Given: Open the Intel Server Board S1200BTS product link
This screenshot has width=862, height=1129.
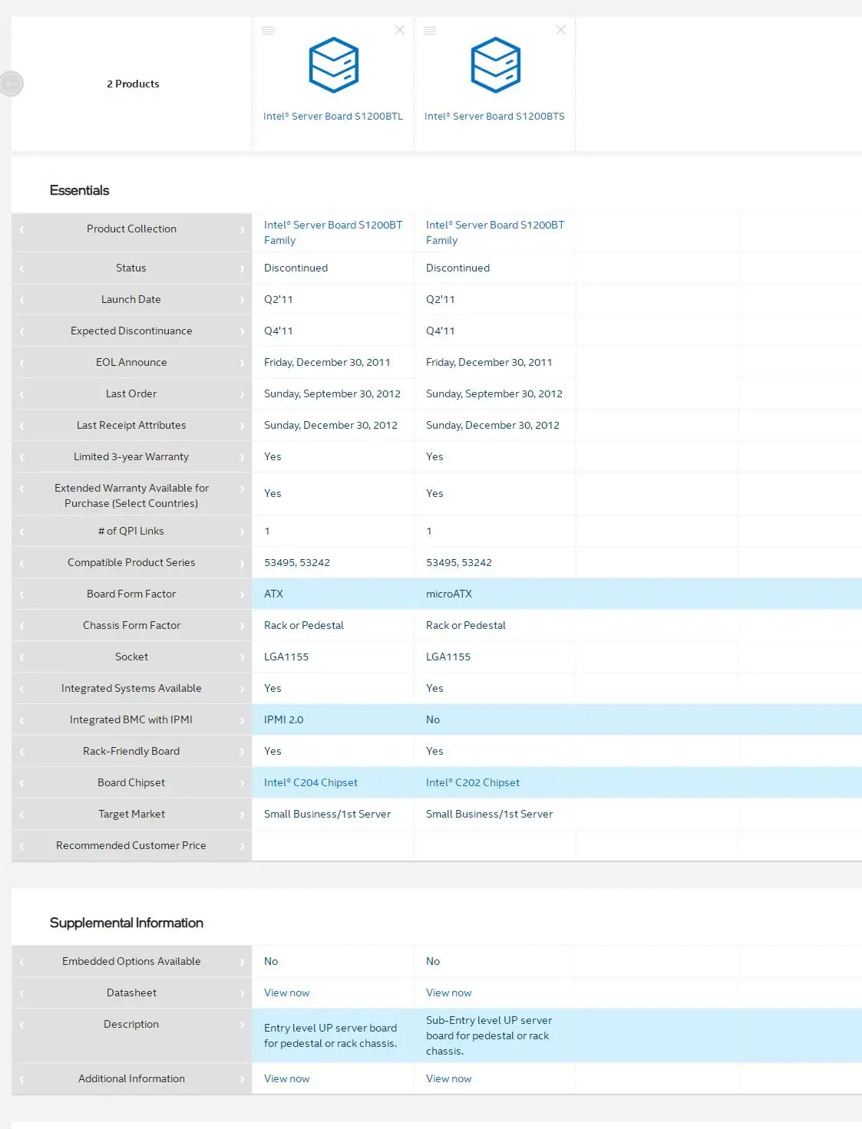Looking at the screenshot, I should pyautogui.click(x=494, y=117).
